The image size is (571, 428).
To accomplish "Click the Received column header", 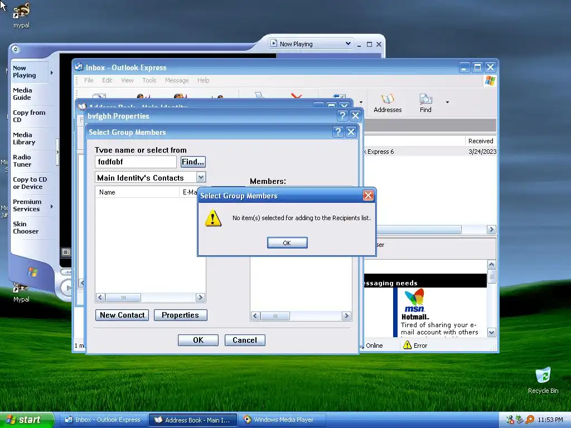I will 480,141.
